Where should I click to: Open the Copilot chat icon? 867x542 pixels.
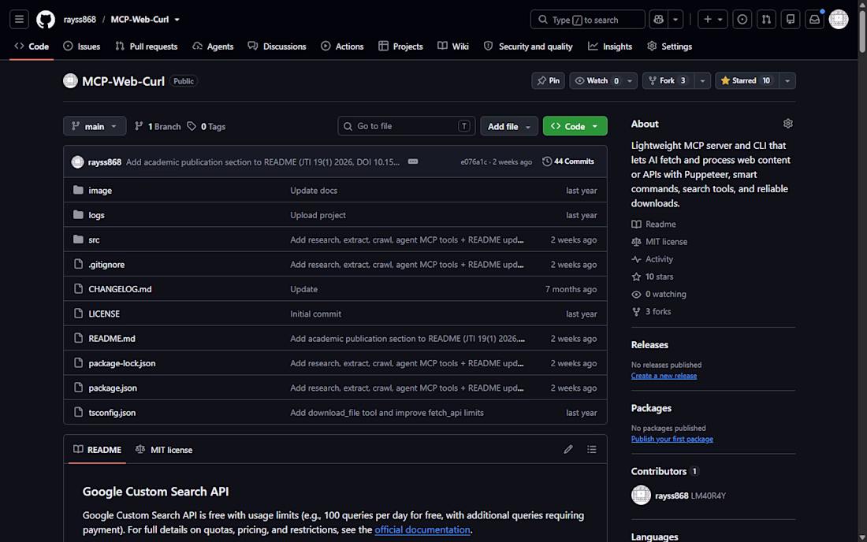658,20
